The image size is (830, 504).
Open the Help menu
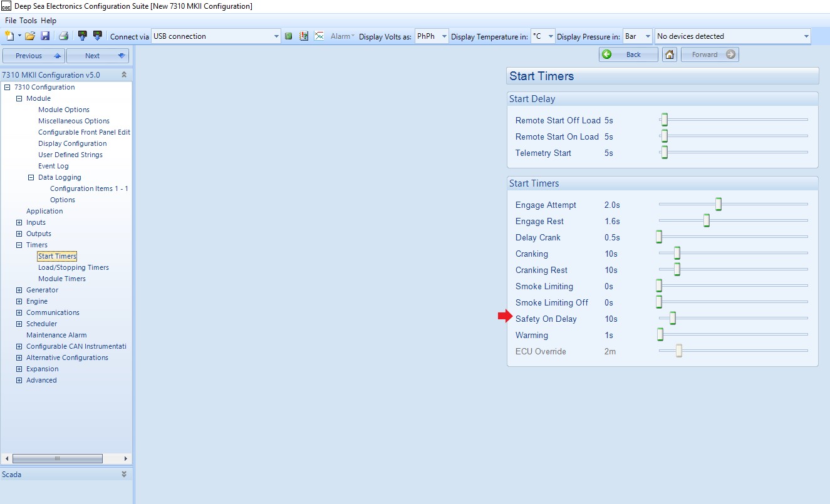(x=48, y=21)
